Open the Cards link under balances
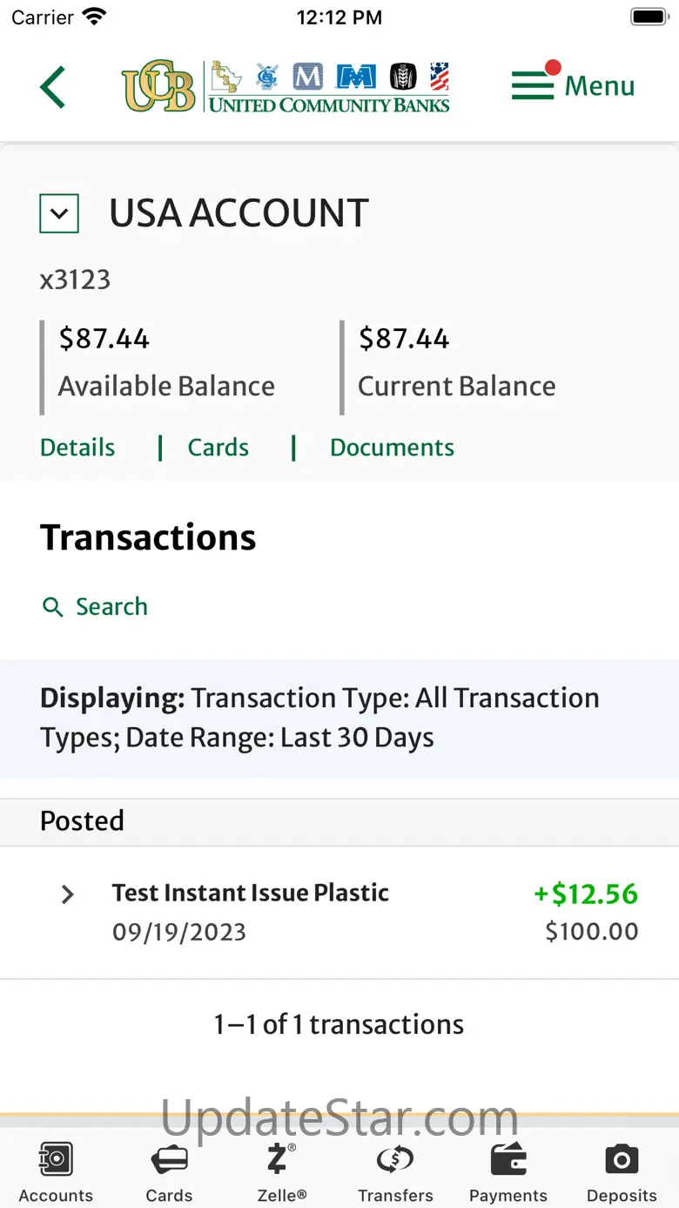 pyautogui.click(x=218, y=448)
